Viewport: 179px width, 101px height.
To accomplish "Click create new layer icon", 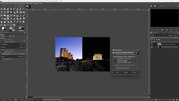I will pos(152,100).
